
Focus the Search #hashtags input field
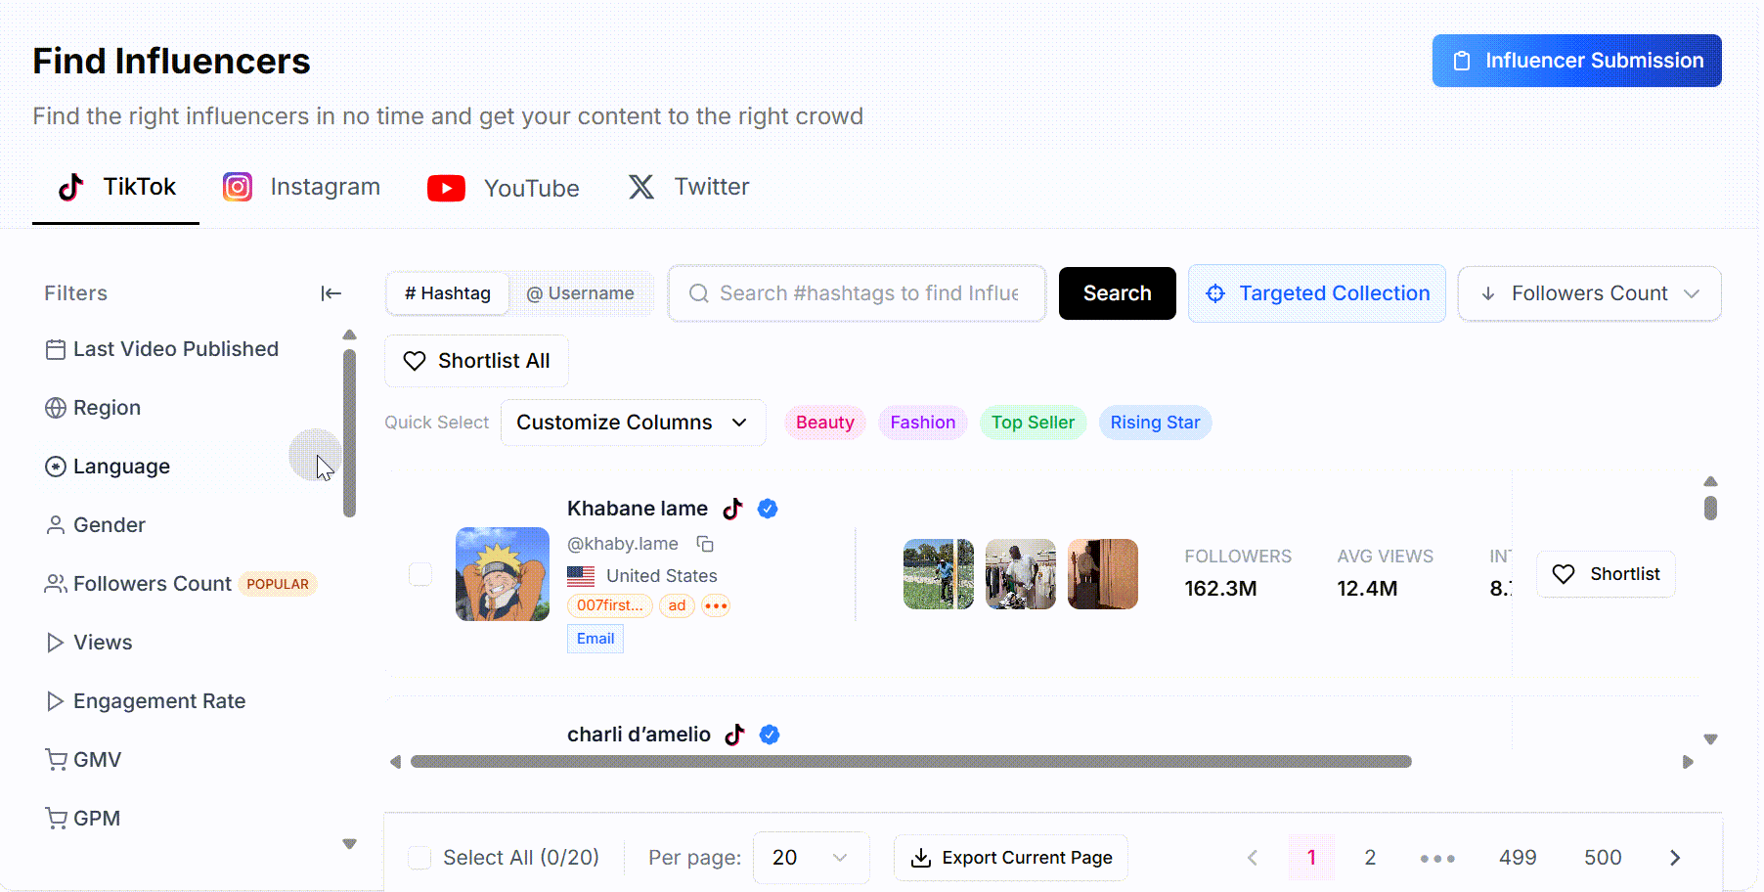tap(857, 293)
